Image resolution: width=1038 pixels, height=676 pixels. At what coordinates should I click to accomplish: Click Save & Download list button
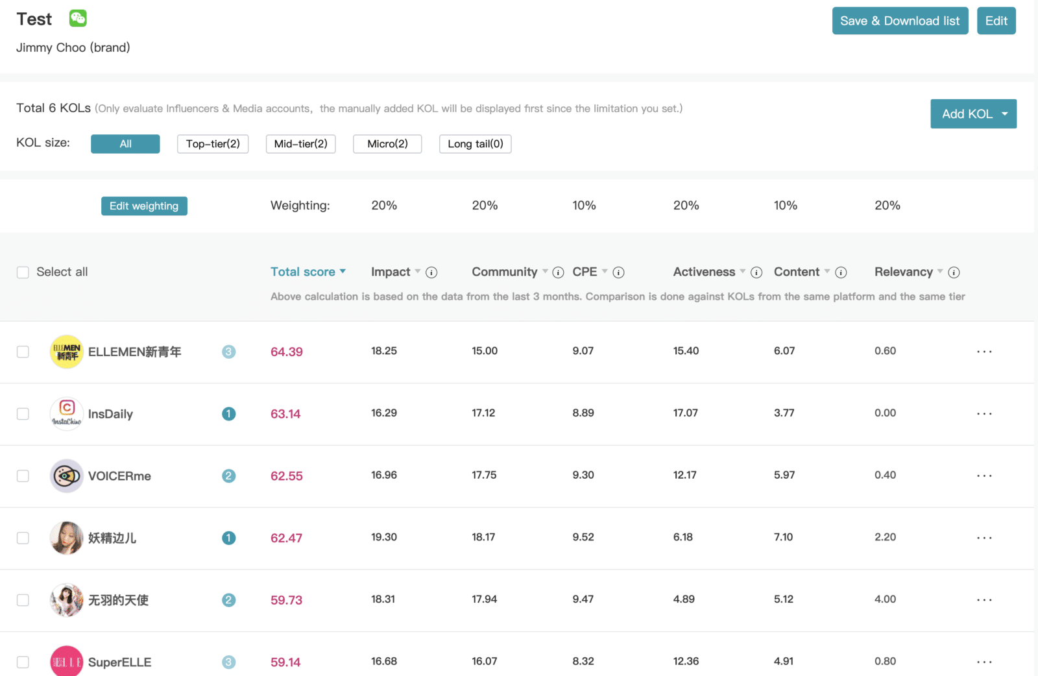[900, 21]
